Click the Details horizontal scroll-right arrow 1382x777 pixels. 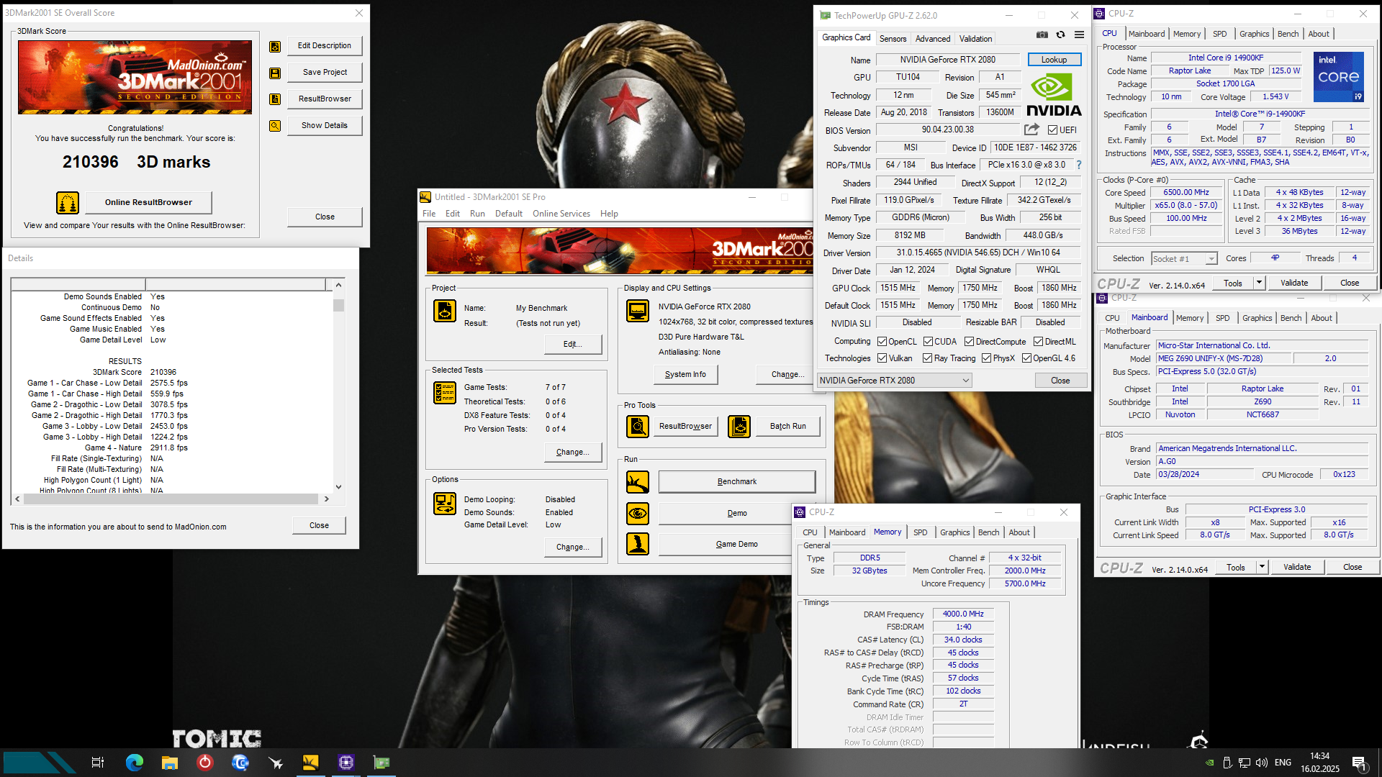click(327, 499)
